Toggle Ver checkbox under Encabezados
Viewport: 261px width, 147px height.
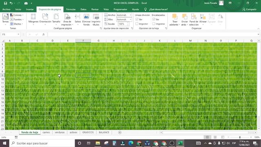(154, 20)
